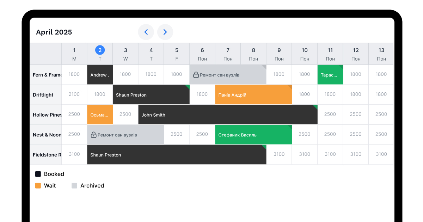Image resolution: width=423 pixels, height=222 pixels.
Task: Select the Booked legend color marker
Action: 38,174
